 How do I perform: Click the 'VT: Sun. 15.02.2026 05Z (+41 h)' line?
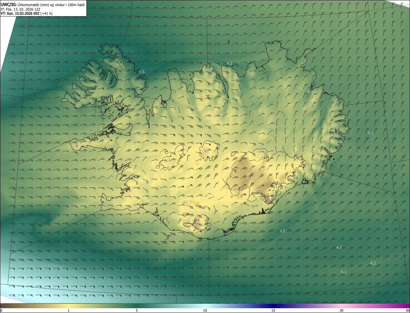tap(27, 13)
